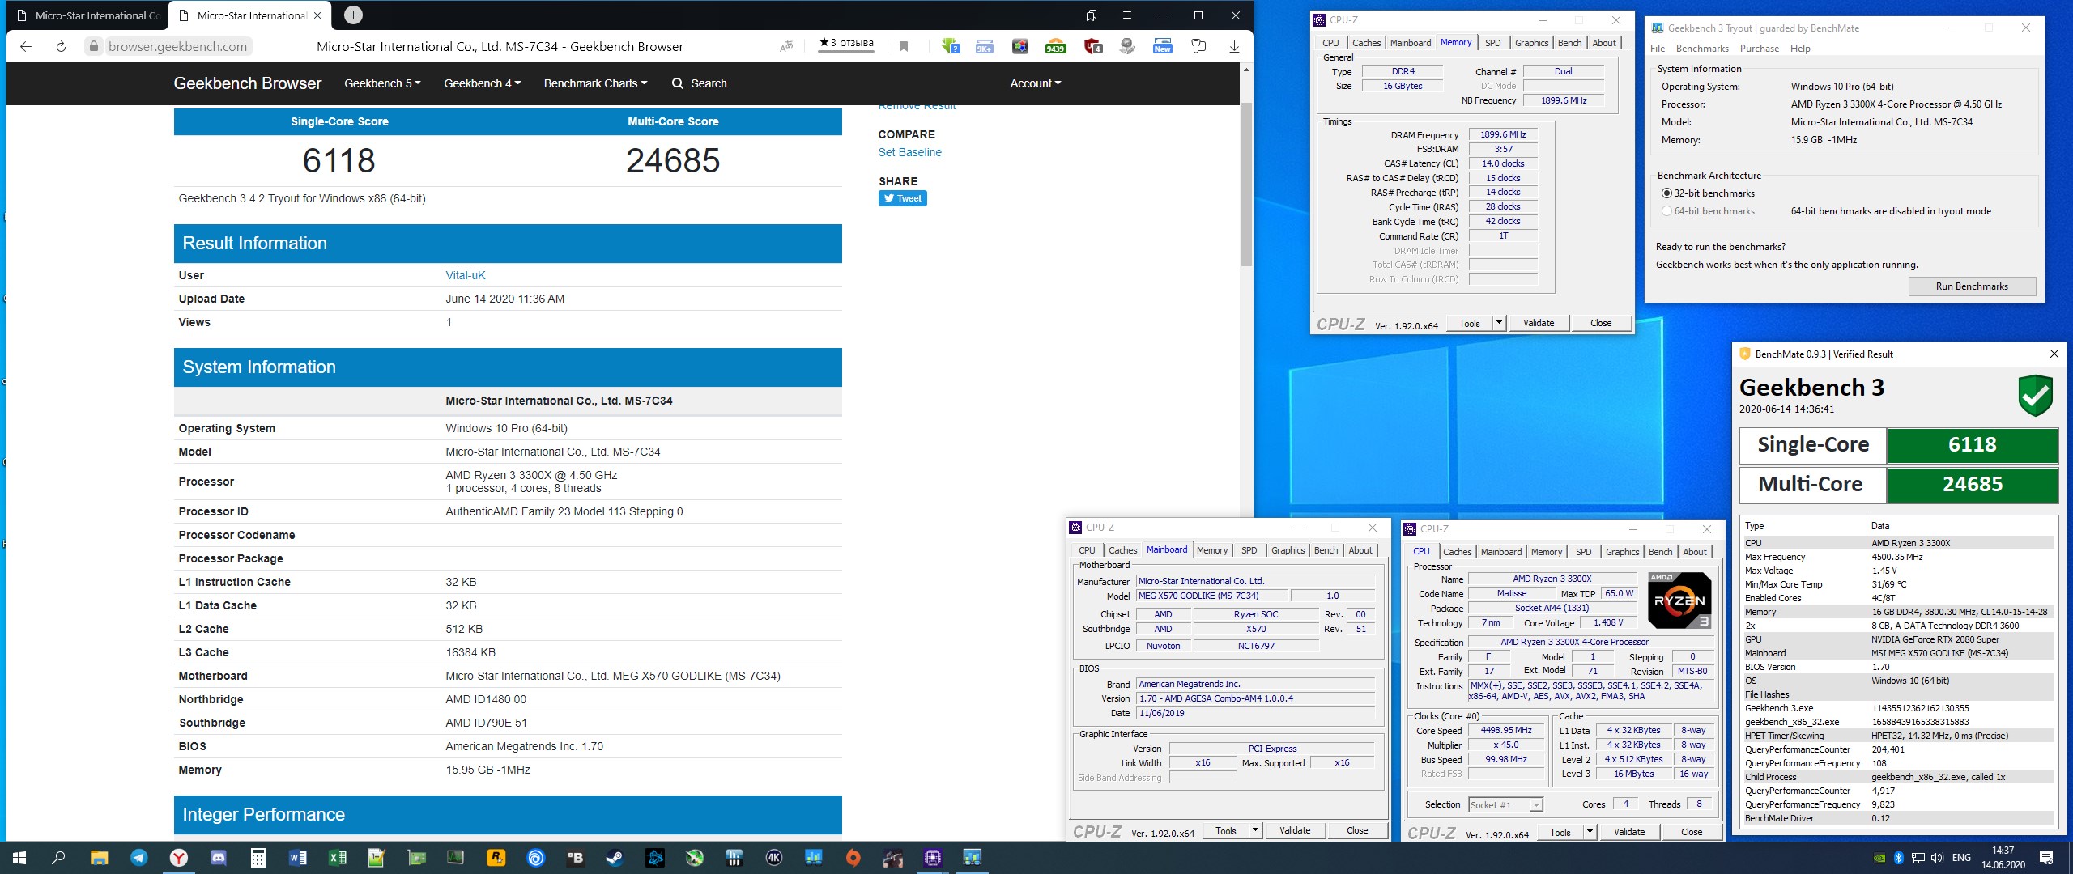This screenshot has height=874, width=2073.
Task: Open the Socket #1 selection combo box
Action: [1506, 805]
